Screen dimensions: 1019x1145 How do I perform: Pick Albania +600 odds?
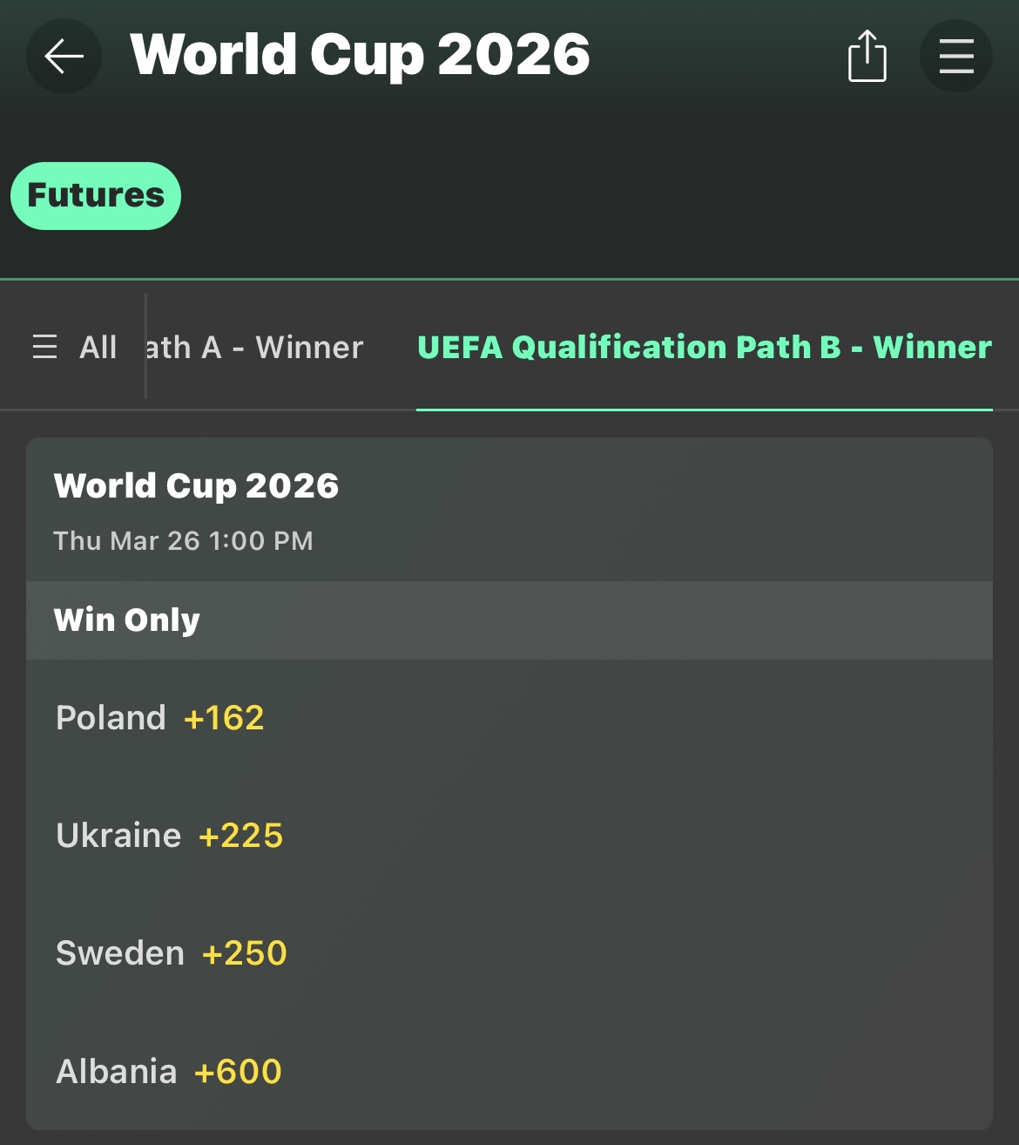click(x=238, y=1072)
